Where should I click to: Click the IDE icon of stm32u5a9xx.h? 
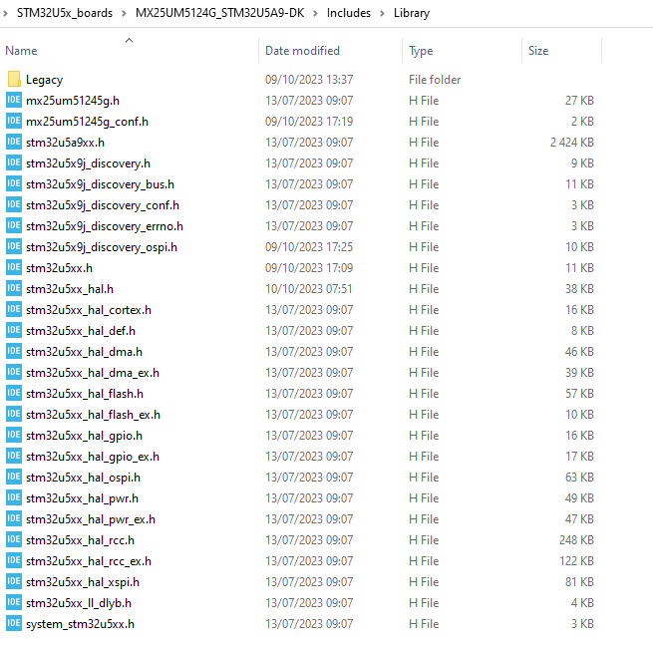click(14, 142)
